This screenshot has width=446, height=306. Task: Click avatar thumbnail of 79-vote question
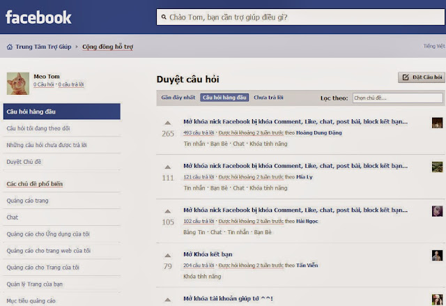(x=437, y=255)
